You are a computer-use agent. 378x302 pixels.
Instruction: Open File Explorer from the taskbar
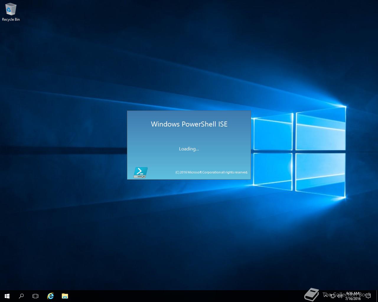tap(65, 296)
